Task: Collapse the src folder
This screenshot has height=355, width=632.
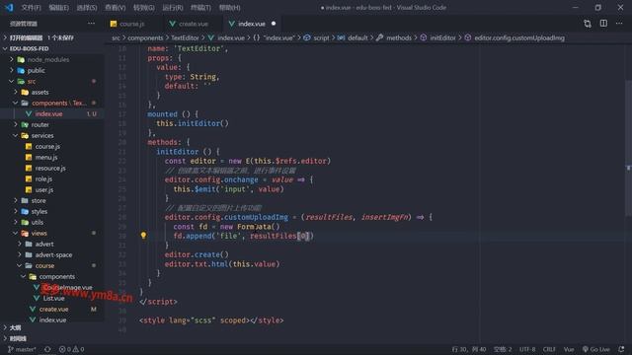Action: click(52, 81)
